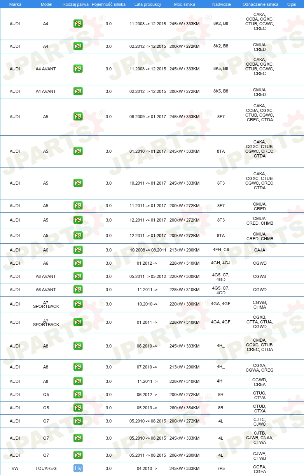The width and height of the screenshot is (304, 475).
Task: Click the CAJA engine code cell
Action: tap(260, 250)
